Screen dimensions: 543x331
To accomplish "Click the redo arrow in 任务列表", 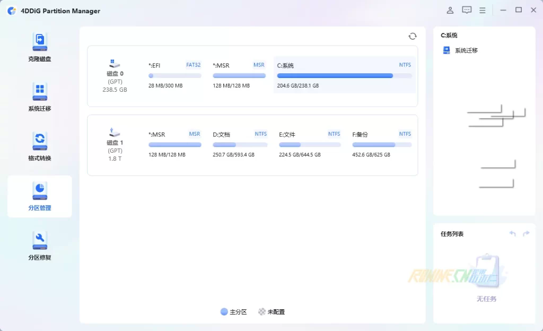I will point(526,234).
